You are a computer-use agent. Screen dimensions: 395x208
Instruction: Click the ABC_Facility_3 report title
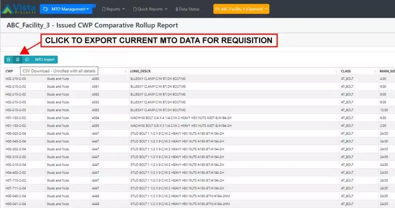click(92, 25)
